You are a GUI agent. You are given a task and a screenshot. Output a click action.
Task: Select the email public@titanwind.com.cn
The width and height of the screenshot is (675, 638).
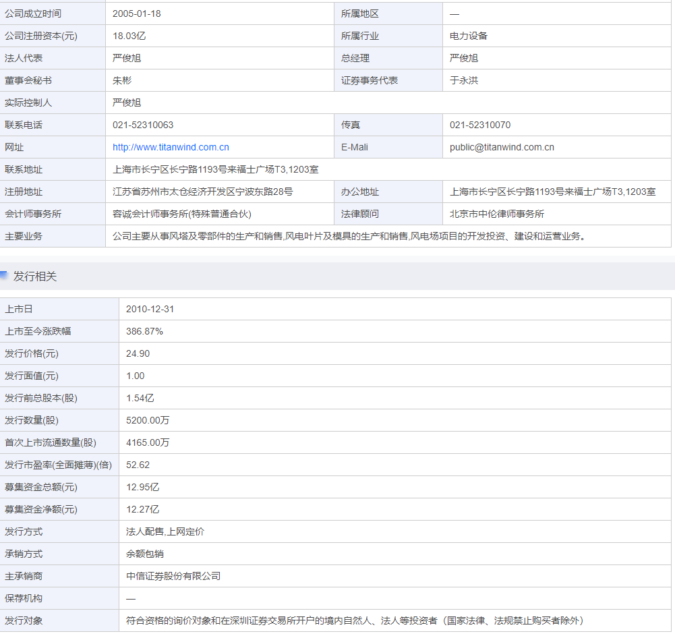coord(502,147)
